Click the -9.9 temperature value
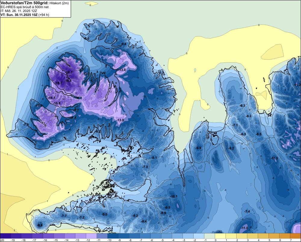 tap(167, 207)
